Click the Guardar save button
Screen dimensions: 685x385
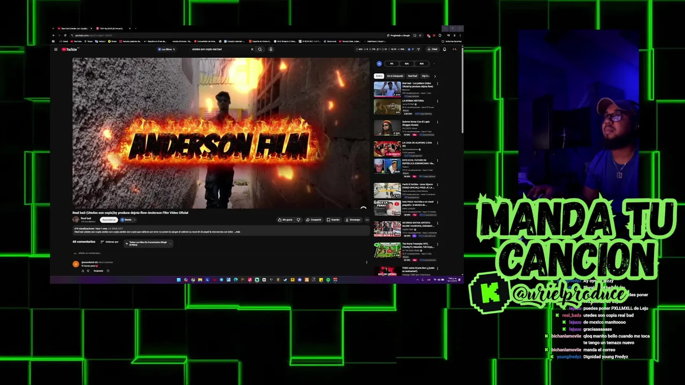tap(333, 220)
